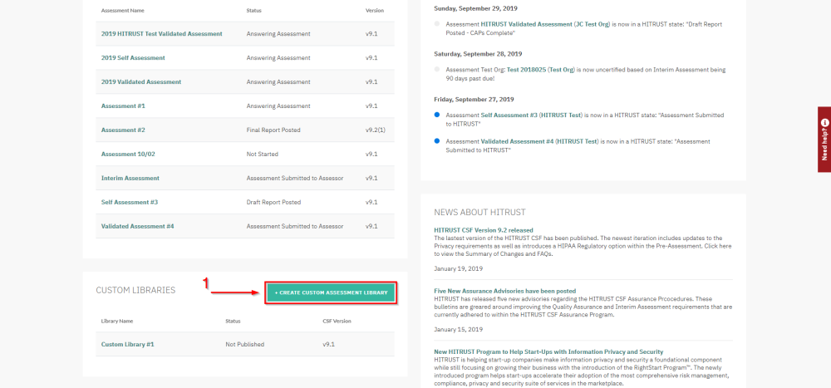Click the blue unread dot for Self Assessment #3
The image size is (831, 388).
click(x=437, y=115)
